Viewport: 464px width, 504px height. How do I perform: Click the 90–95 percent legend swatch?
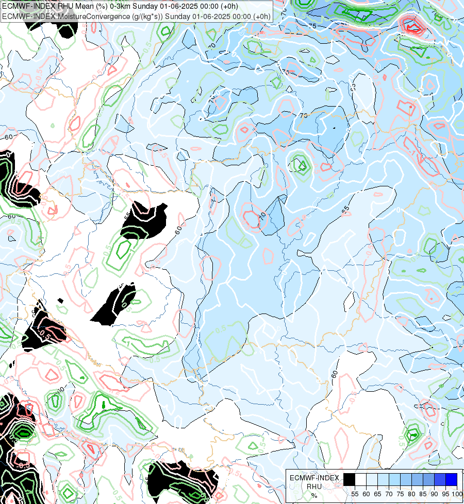(440, 479)
